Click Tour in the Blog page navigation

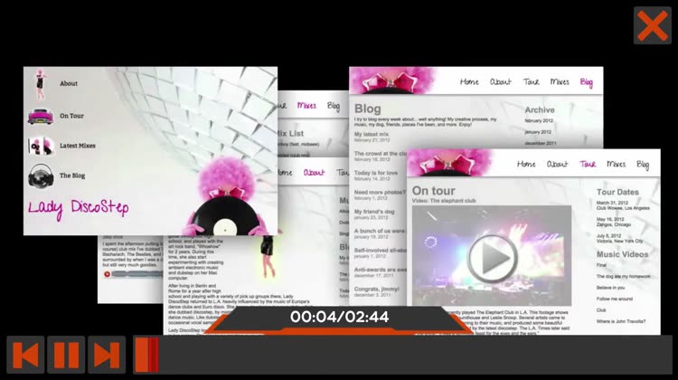(531, 81)
